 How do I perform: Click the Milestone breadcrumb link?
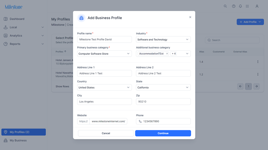(x=58, y=25)
